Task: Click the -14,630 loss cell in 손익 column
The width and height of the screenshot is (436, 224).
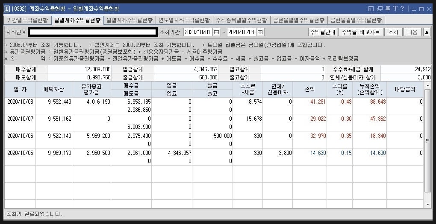Action: (x=317, y=153)
